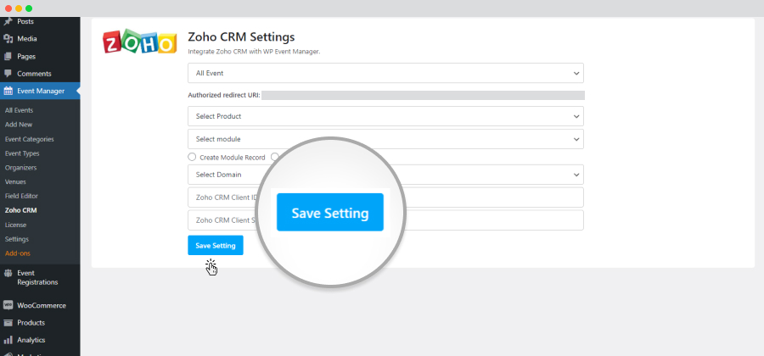The image size is (764, 356).
Task: Click the Zoho logo image
Action: tap(139, 42)
